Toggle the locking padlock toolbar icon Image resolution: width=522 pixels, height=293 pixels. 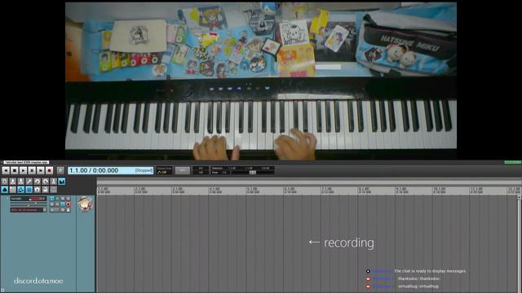(x=46, y=190)
